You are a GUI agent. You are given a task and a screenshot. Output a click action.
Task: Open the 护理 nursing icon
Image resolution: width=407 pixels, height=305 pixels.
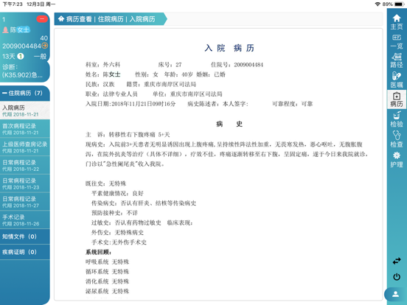[397, 159]
